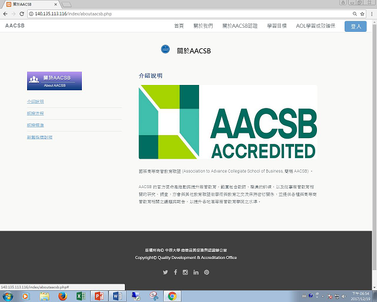Open AOL學習成效確保 navigation item
The width and height of the screenshot is (377, 302).
point(316,26)
